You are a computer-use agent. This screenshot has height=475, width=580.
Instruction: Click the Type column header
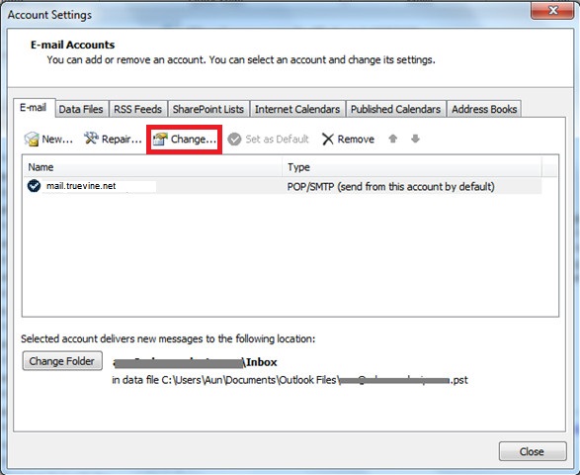[x=412, y=167]
